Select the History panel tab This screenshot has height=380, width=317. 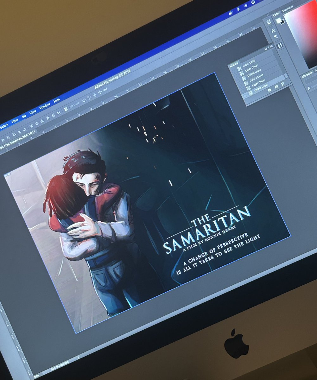click(x=234, y=66)
